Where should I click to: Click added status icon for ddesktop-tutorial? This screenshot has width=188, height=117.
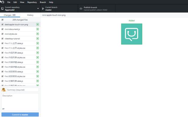pos(38,38)
